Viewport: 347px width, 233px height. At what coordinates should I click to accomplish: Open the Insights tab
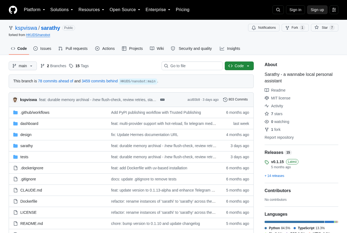point(230,48)
